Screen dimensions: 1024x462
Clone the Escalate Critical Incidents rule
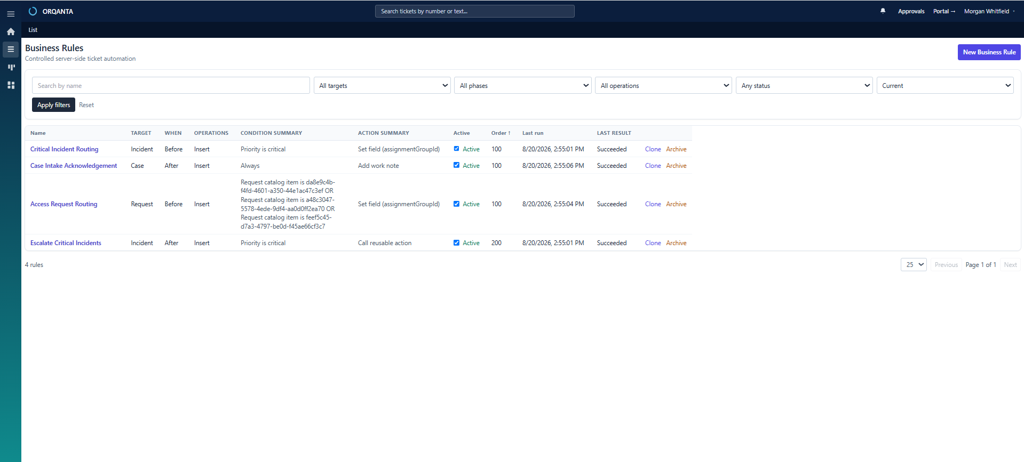[x=653, y=243]
